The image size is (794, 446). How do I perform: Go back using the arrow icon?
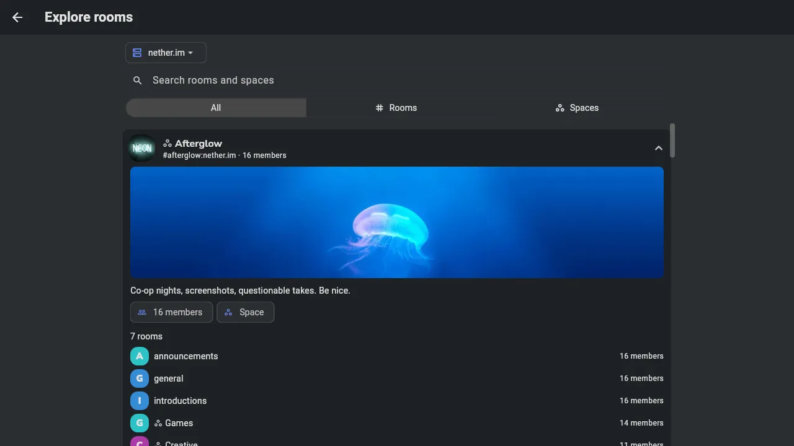coord(17,17)
